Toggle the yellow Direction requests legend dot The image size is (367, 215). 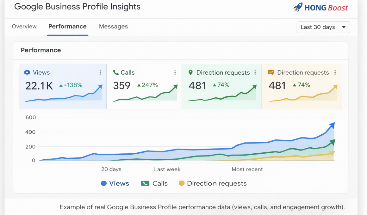[x=181, y=183]
